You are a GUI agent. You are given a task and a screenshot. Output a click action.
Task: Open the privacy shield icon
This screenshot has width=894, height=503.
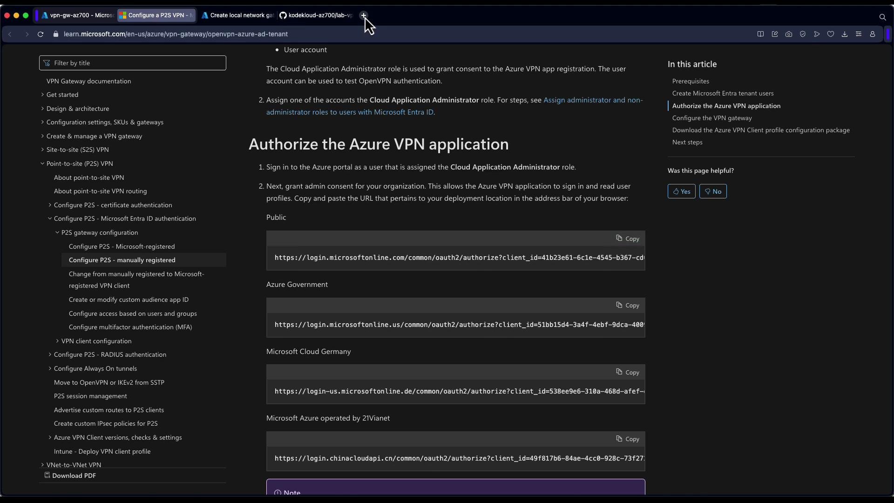click(x=803, y=34)
